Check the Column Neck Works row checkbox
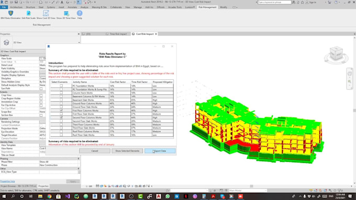This screenshot has width=356, height=200. click(x=61, y=93)
